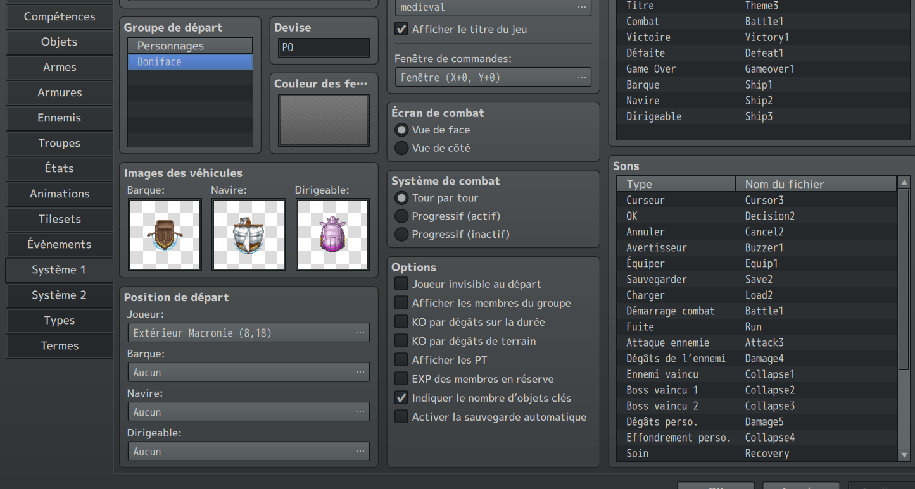Viewport: 915px width, 489px height.
Task: Click the Dirigeable airship image
Action: 332,234
